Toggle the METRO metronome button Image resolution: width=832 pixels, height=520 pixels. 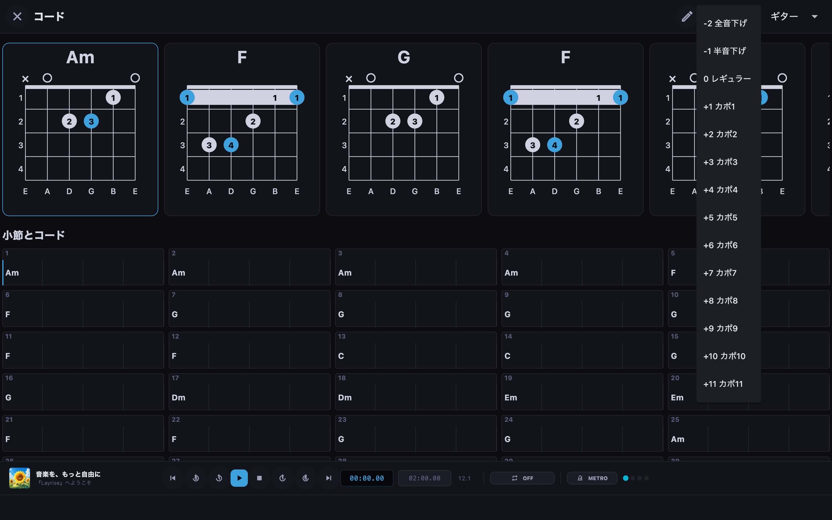[592, 478]
